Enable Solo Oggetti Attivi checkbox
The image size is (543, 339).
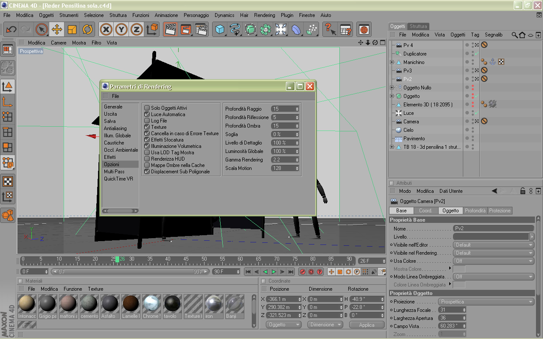[x=147, y=108]
